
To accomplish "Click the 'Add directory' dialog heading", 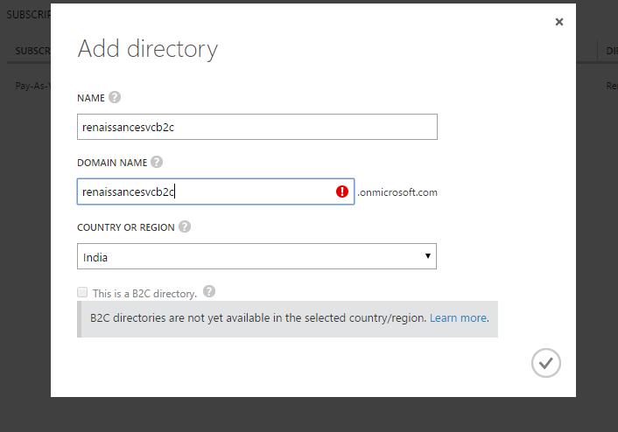I will pyautogui.click(x=147, y=49).
